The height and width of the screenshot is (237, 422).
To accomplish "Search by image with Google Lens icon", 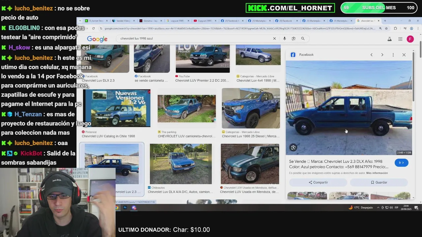I will (293, 39).
